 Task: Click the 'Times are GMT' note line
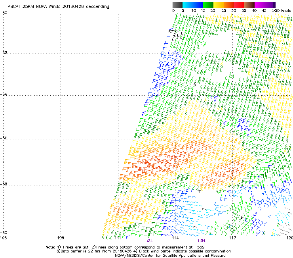point(125,247)
